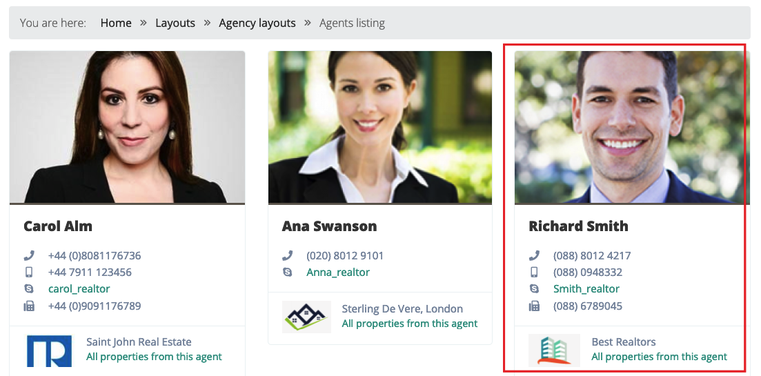
Task: Open Carol Alm's profile photo
Action: pos(127,127)
